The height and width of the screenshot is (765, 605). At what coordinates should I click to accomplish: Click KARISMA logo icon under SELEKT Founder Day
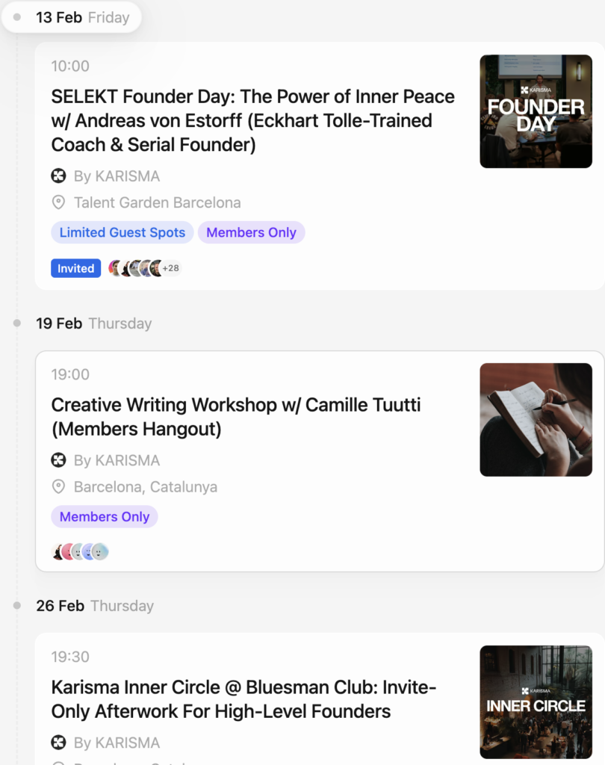point(58,176)
